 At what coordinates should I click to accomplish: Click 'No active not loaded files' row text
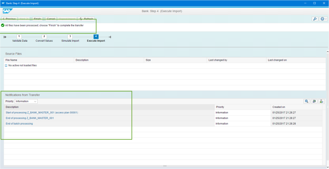coord(22,65)
